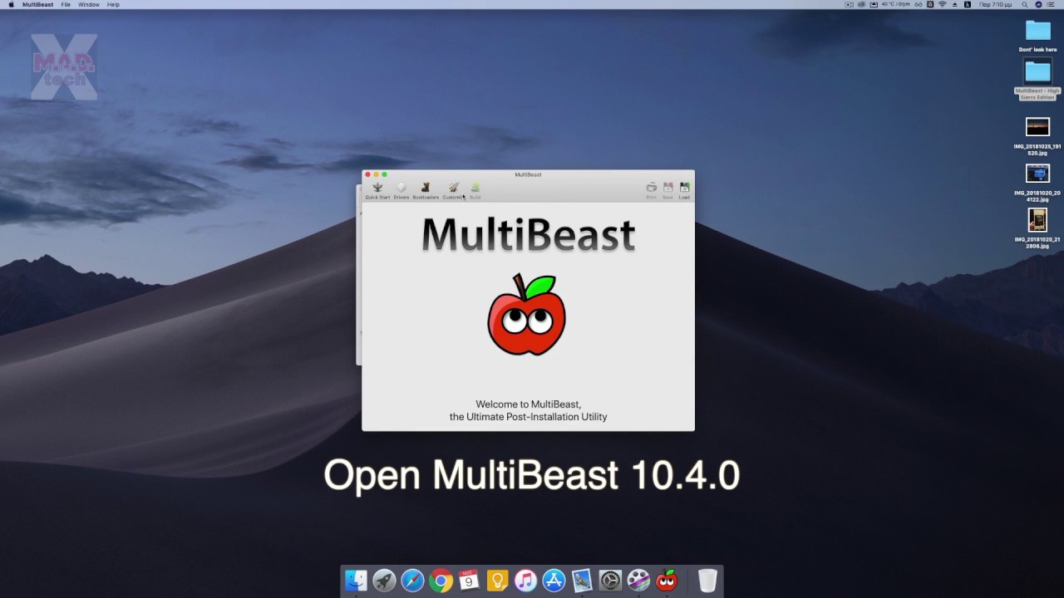1064x598 pixels.
Task: Open the Quick Start tab in MultiBeast
Action: click(377, 191)
